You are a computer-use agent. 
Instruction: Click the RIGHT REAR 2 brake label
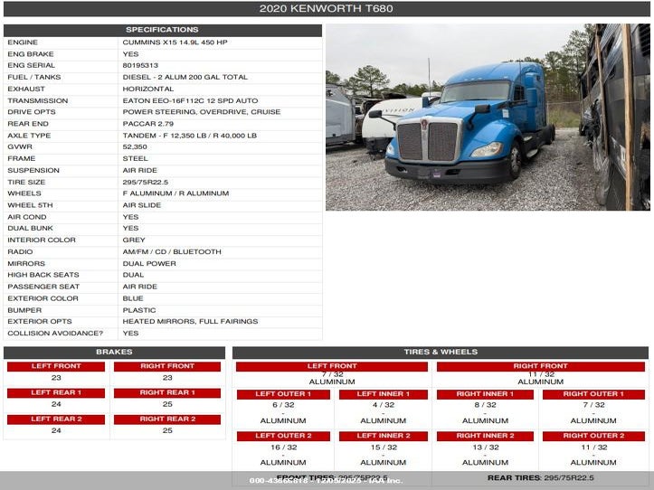click(166, 419)
